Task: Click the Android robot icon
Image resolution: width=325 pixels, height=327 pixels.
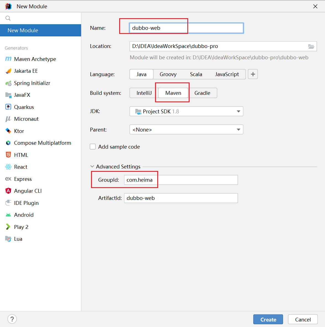Action: 8,215
